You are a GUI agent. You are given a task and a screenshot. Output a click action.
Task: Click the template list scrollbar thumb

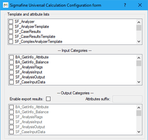[139, 28]
